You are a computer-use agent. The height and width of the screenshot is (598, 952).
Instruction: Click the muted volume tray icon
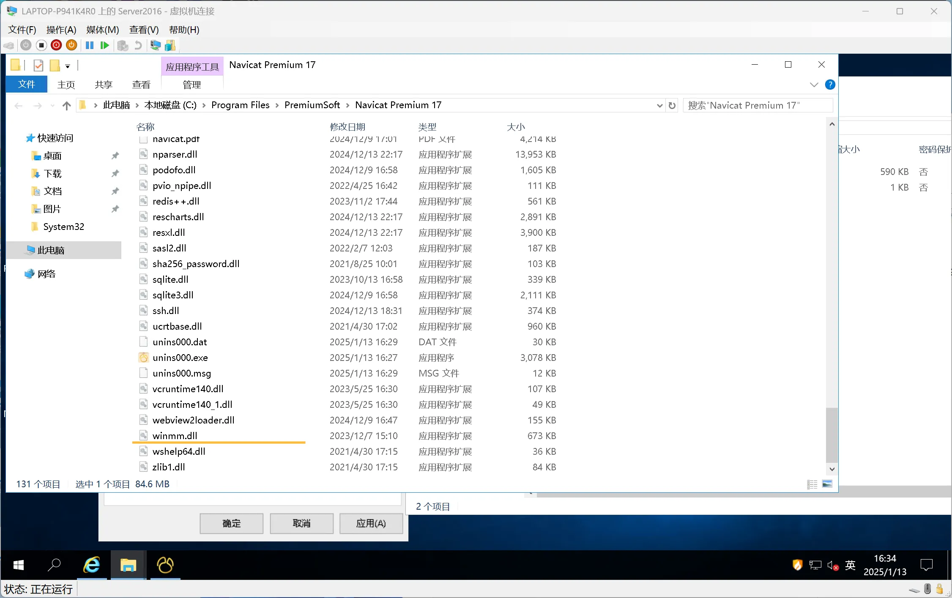point(833,565)
